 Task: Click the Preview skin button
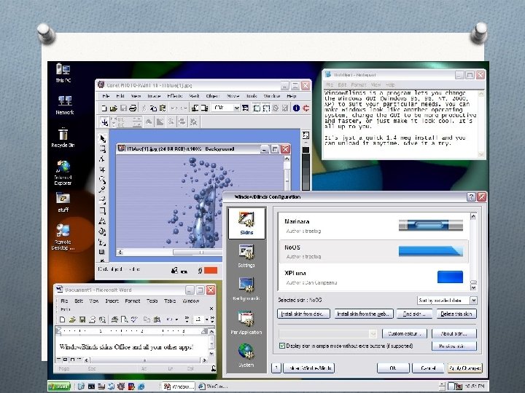point(454,346)
